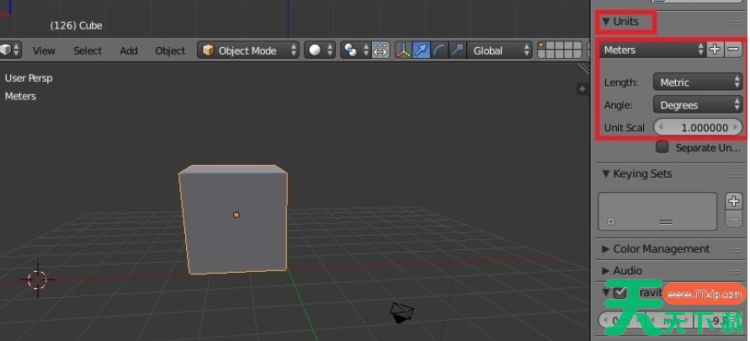Grab the Color Management panel drag handle
The image size is (750, 341).
[x=735, y=250]
